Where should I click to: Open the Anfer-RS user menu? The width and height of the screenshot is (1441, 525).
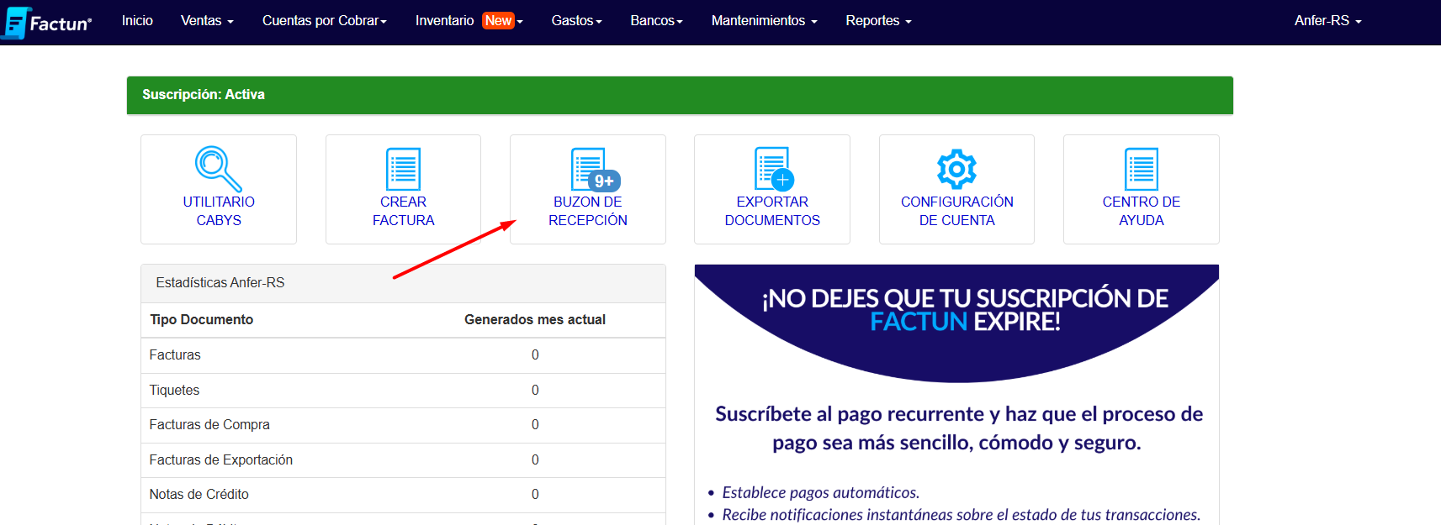pos(1327,20)
